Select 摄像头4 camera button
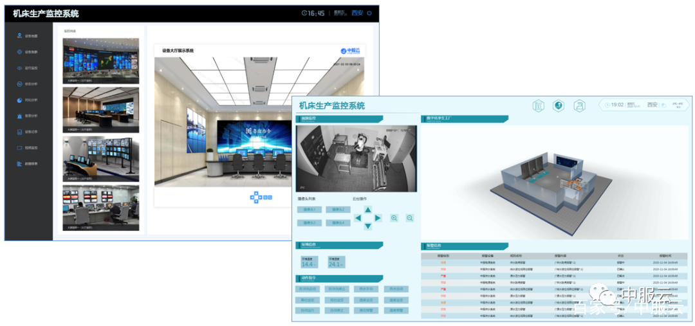Image resolution: width=695 pixels, height=326 pixels. (338, 222)
